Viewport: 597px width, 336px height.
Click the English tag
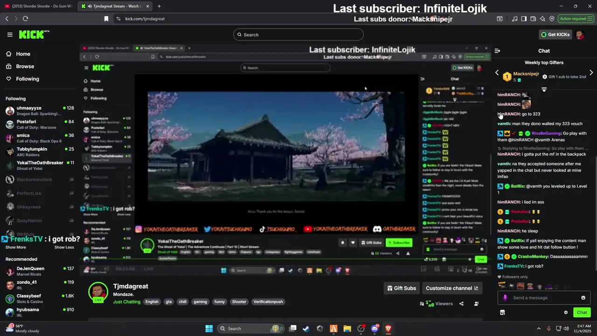click(x=152, y=302)
